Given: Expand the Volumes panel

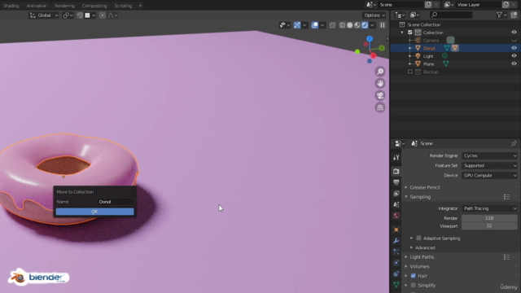Looking at the screenshot, I should click(419, 266).
